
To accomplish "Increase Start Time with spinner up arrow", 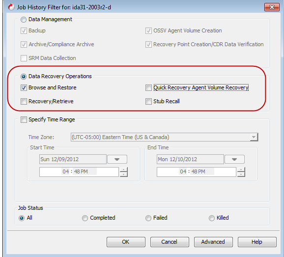I will click(x=124, y=170).
